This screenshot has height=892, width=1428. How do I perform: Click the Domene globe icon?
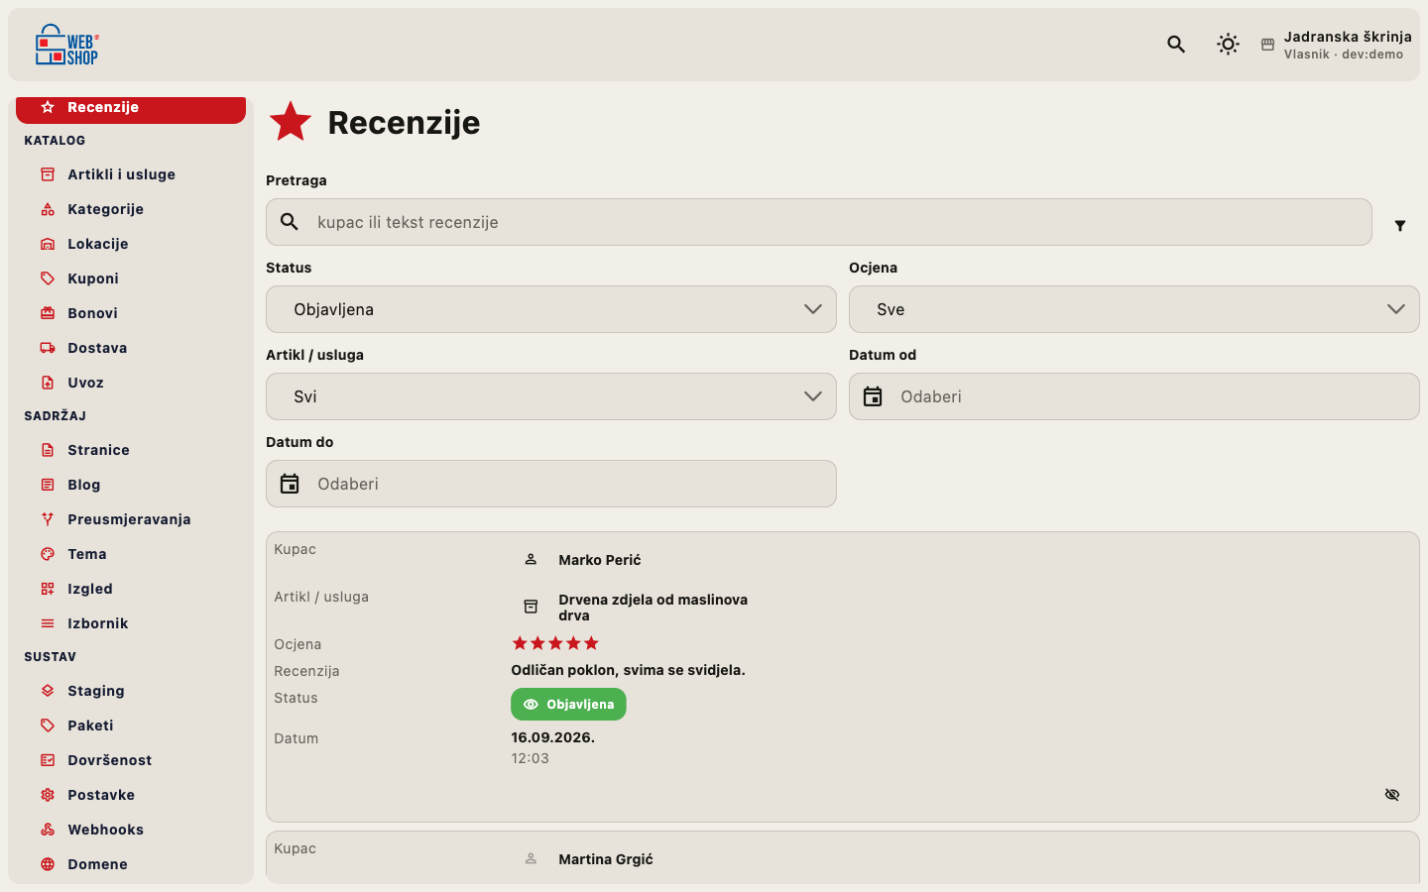48,864
